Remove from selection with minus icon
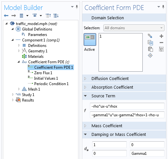Screen dimensions: 168x159 click(x=161, y=43)
